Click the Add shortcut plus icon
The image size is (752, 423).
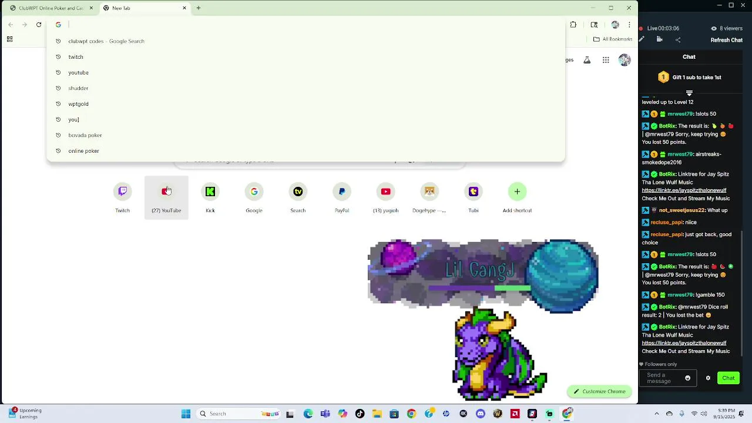pos(517,192)
